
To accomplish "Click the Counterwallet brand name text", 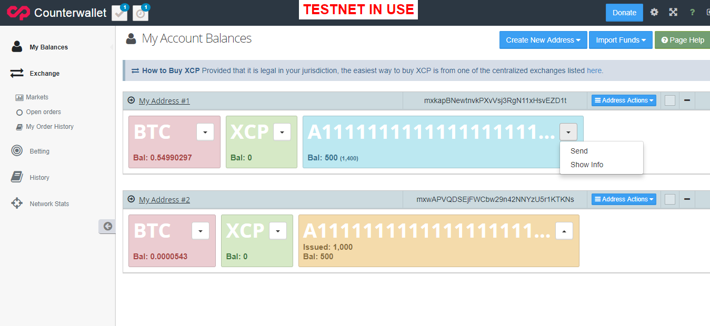I will click(x=71, y=13).
